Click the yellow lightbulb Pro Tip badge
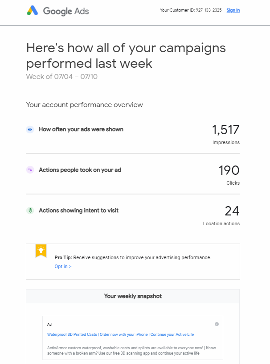Image resolution: width=270 pixels, height=364 pixels. click(x=41, y=251)
